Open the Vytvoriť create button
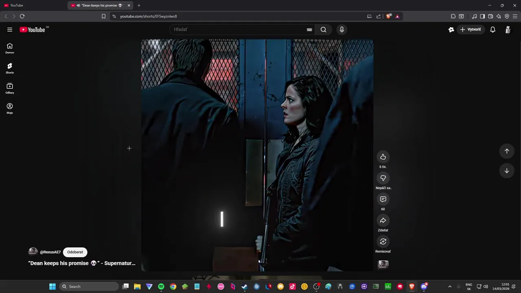This screenshot has height=293, width=521. 471,29
